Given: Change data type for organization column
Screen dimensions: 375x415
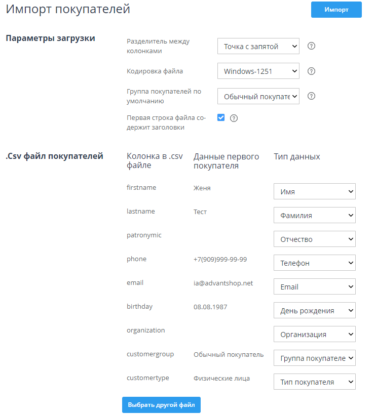Looking at the screenshot, I should 314,334.
